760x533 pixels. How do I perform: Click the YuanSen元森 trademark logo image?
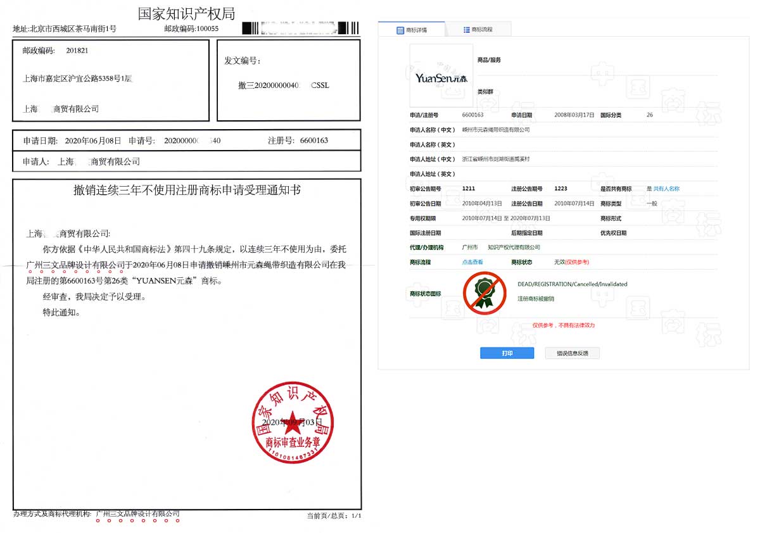point(441,75)
